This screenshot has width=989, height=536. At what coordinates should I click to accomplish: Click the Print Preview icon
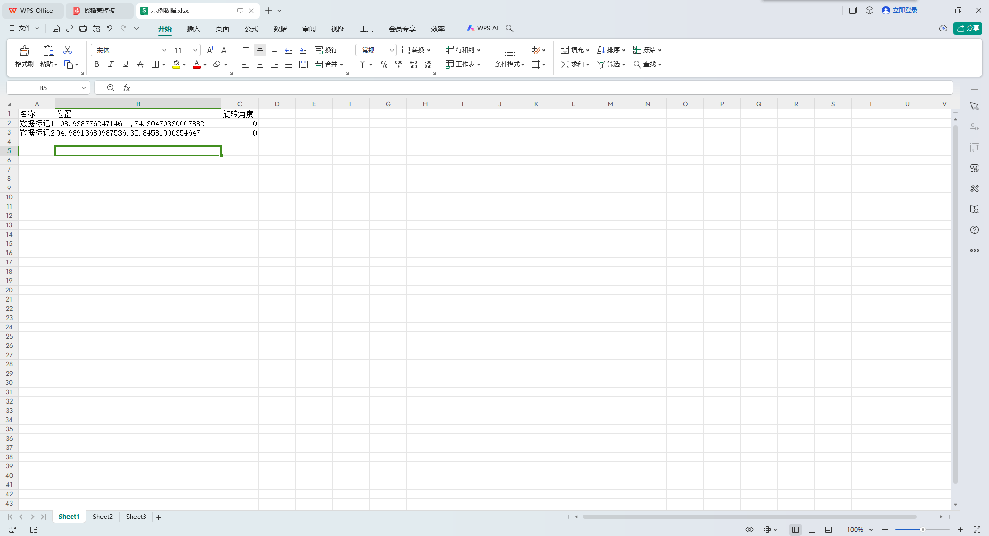[x=96, y=28]
